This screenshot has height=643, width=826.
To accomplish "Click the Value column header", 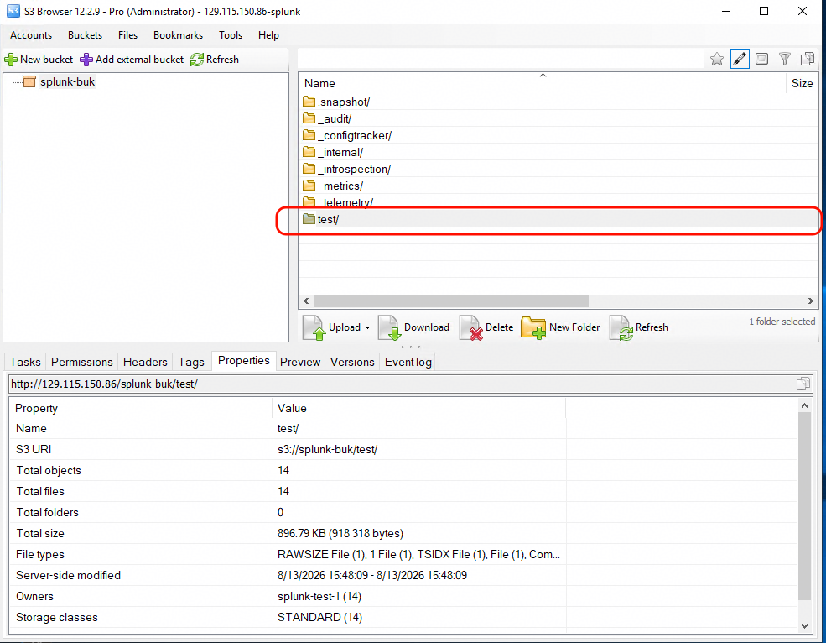I will pos(418,408).
